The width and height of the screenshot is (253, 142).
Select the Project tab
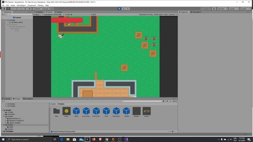coord(17,99)
